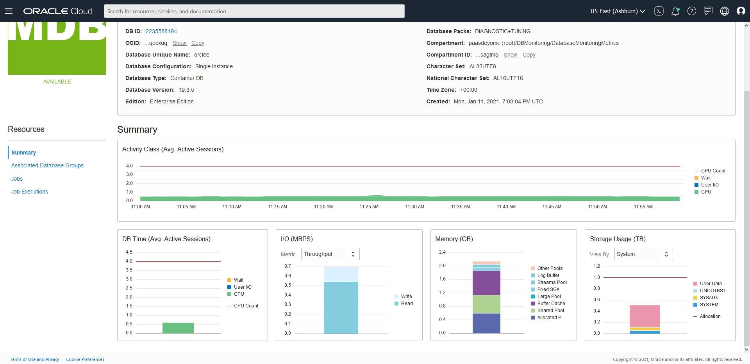750x364 pixels.
Task: Launch Cloud Shell from the header
Action: pyautogui.click(x=659, y=11)
